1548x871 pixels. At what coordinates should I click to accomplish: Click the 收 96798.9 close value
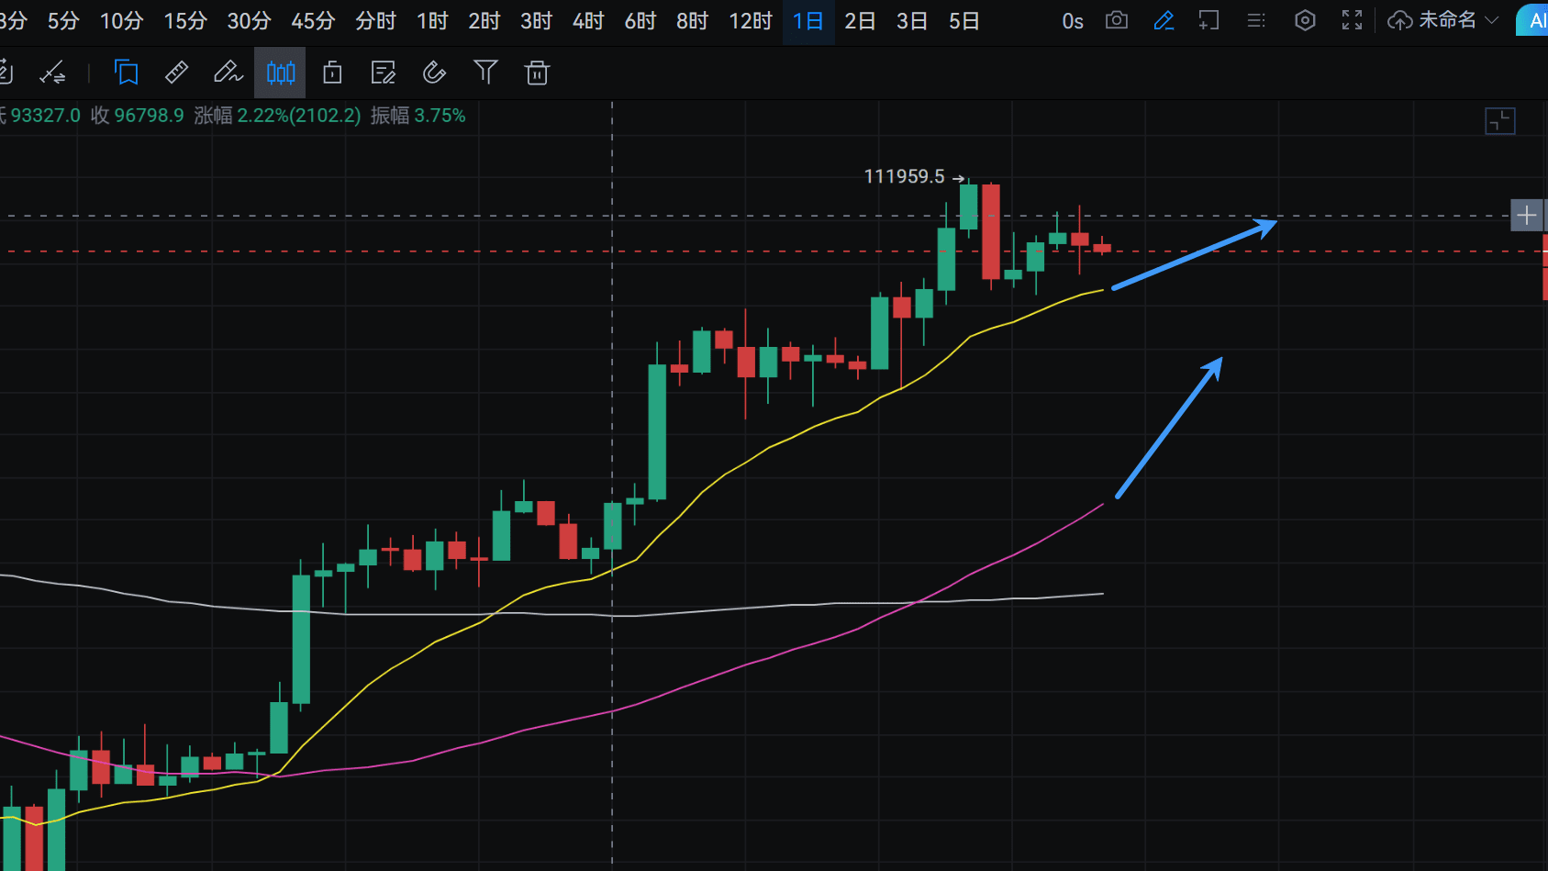137,116
